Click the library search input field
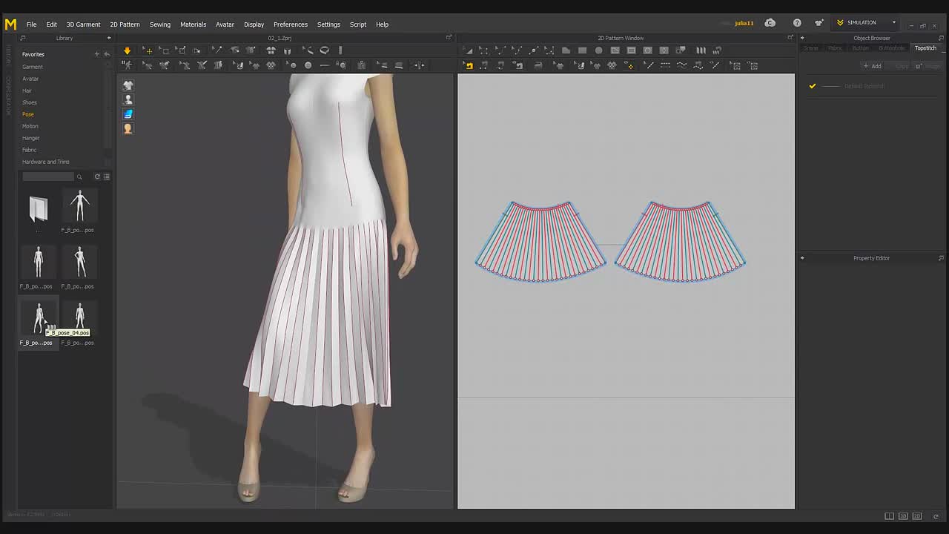Screen dimensions: 949x534 click(48, 177)
